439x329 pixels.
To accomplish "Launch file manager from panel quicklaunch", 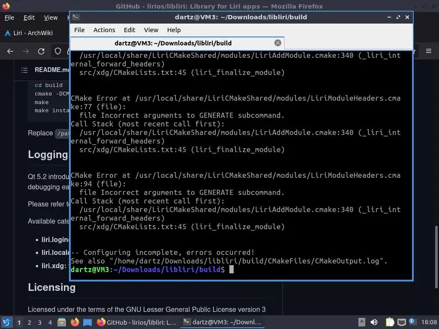I will (62, 322).
